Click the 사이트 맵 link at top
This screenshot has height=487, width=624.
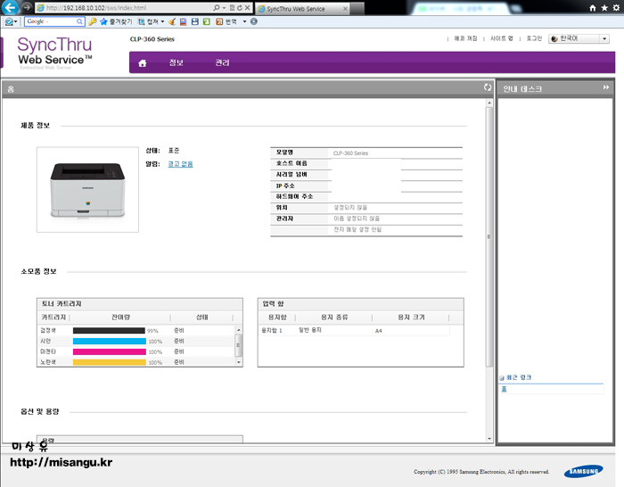[501, 38]
